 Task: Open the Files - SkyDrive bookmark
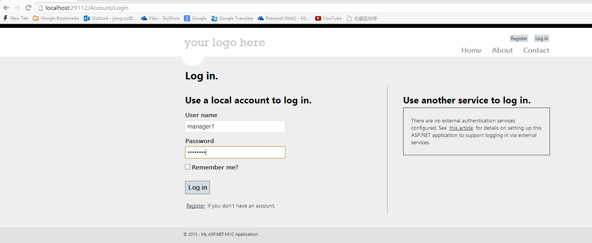pos(160,18)
